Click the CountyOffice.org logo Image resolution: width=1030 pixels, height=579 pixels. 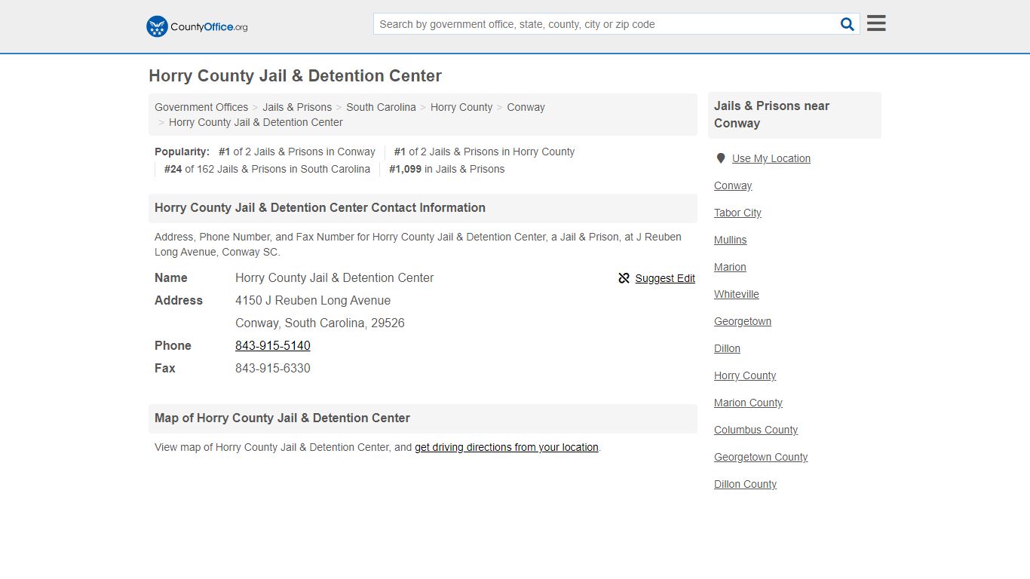point(197,26)
